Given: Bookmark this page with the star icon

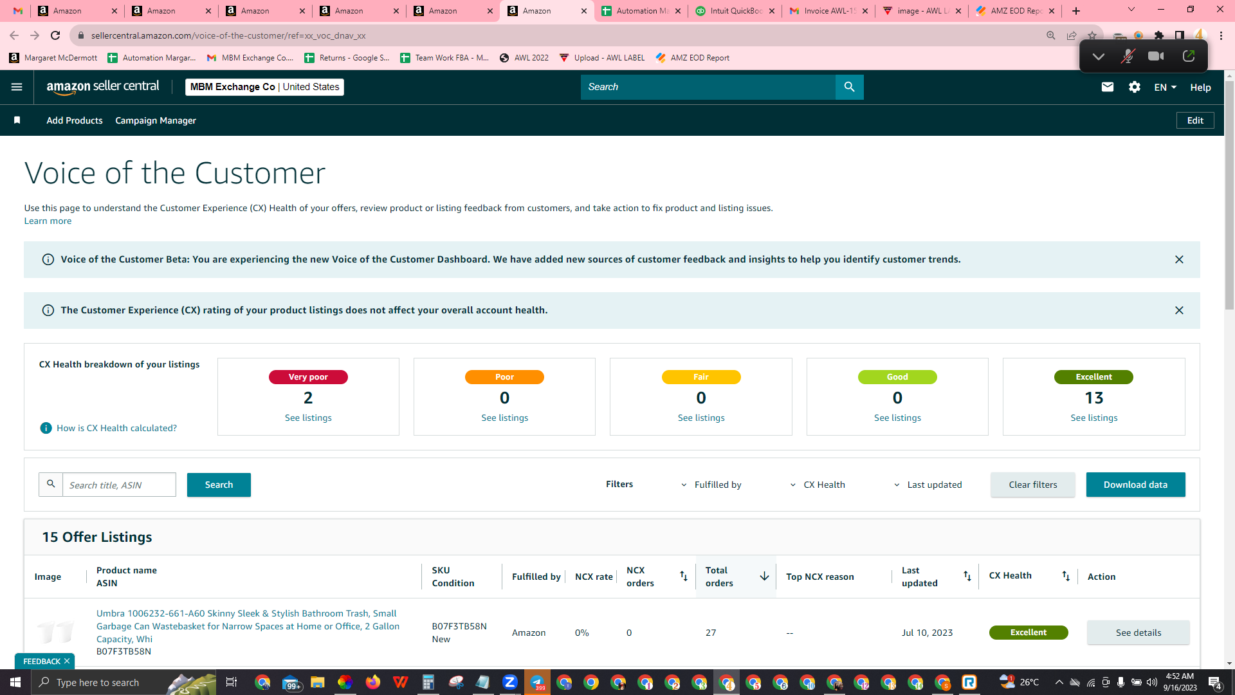Looking at the screenshot, I should pyautogui.click(x=1092, y=35).
